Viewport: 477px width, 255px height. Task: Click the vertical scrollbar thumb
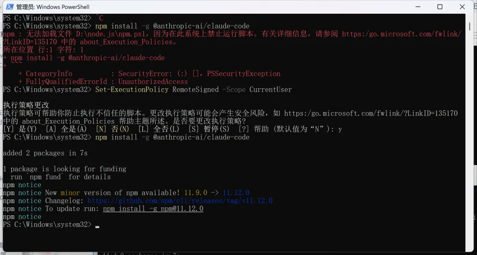point(469,26)
